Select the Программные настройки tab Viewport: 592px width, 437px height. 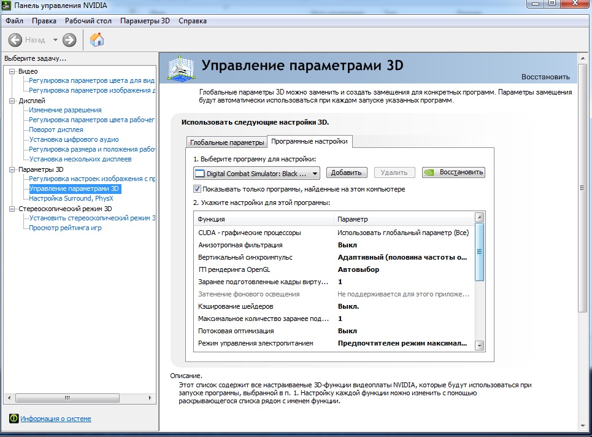309,141
